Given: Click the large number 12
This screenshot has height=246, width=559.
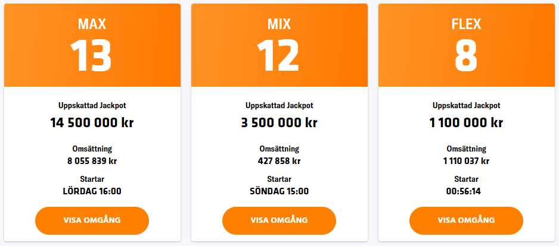Looking at the screenshot, I should point(279,56).
